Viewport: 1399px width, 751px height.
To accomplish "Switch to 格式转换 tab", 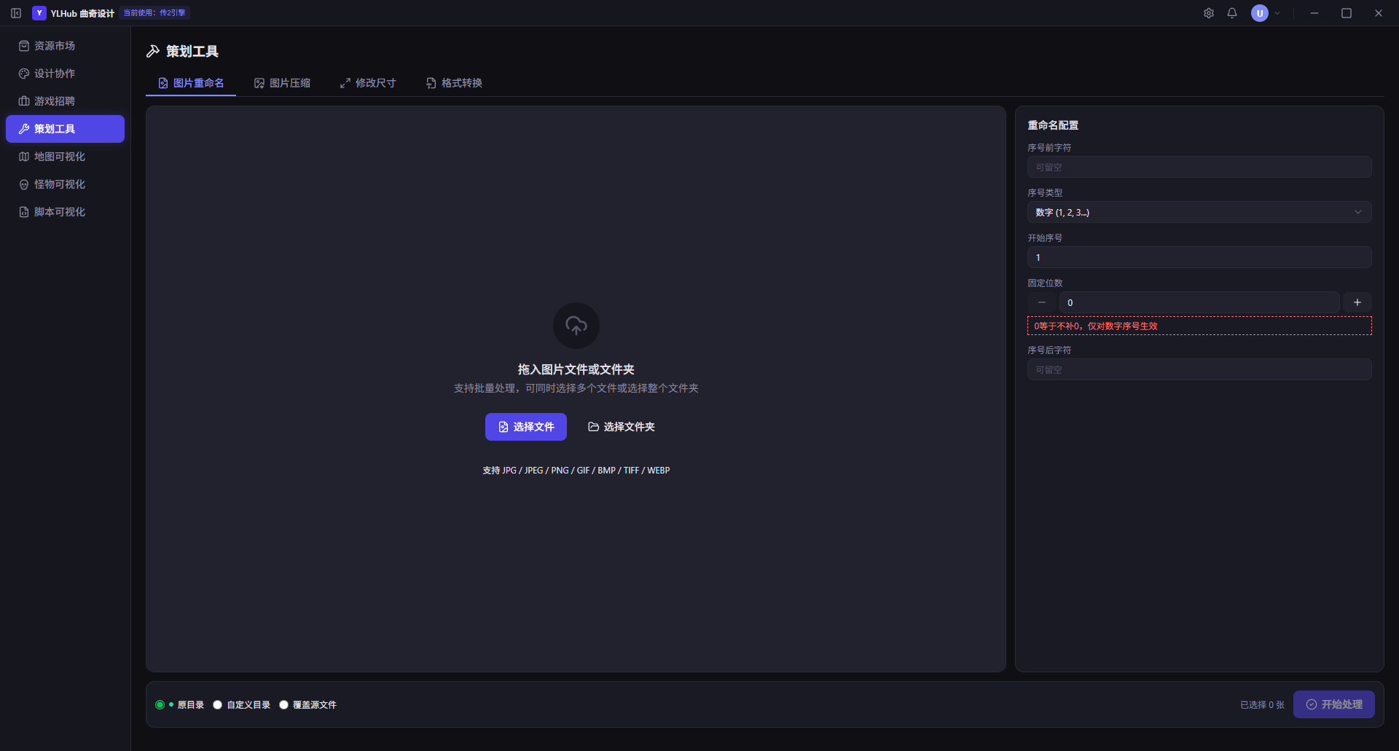I will [454, 83].
